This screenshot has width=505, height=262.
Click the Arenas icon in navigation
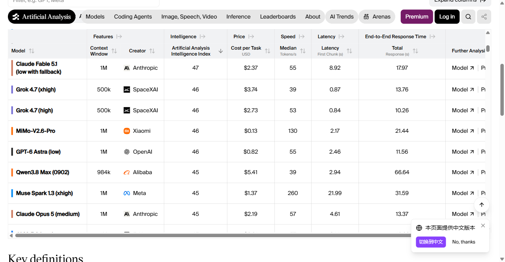366,17
